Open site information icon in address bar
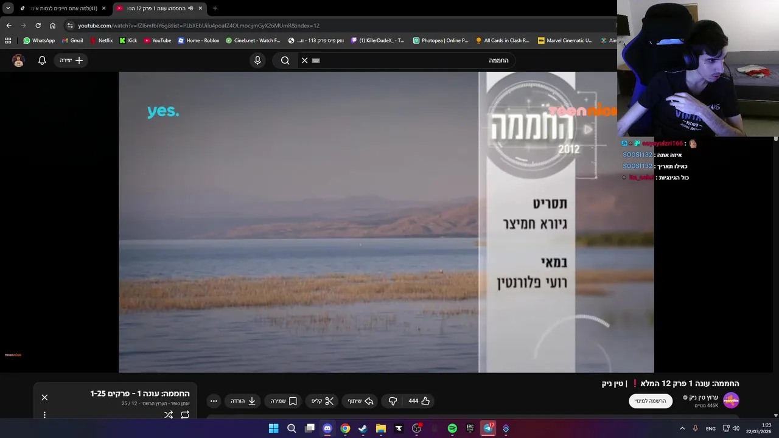This screenshot has height=438, width=779. point(70,26)
